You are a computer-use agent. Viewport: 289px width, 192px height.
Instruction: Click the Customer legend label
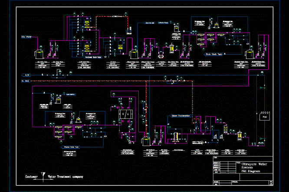[x=31, y=177]
